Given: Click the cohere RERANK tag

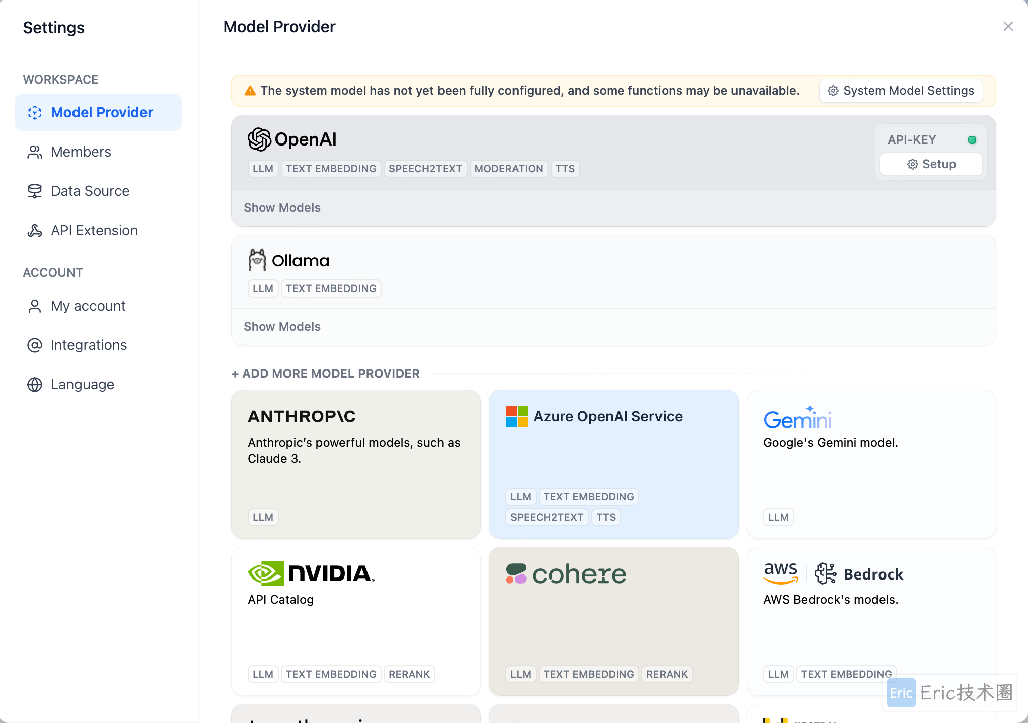Looking at the screenshot, I should [x=667, y=674].
